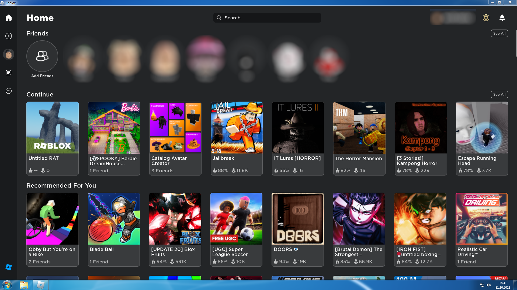The image size is (517, 290).
Task: Open File Explorer from the taskbar
Action: 24,285
